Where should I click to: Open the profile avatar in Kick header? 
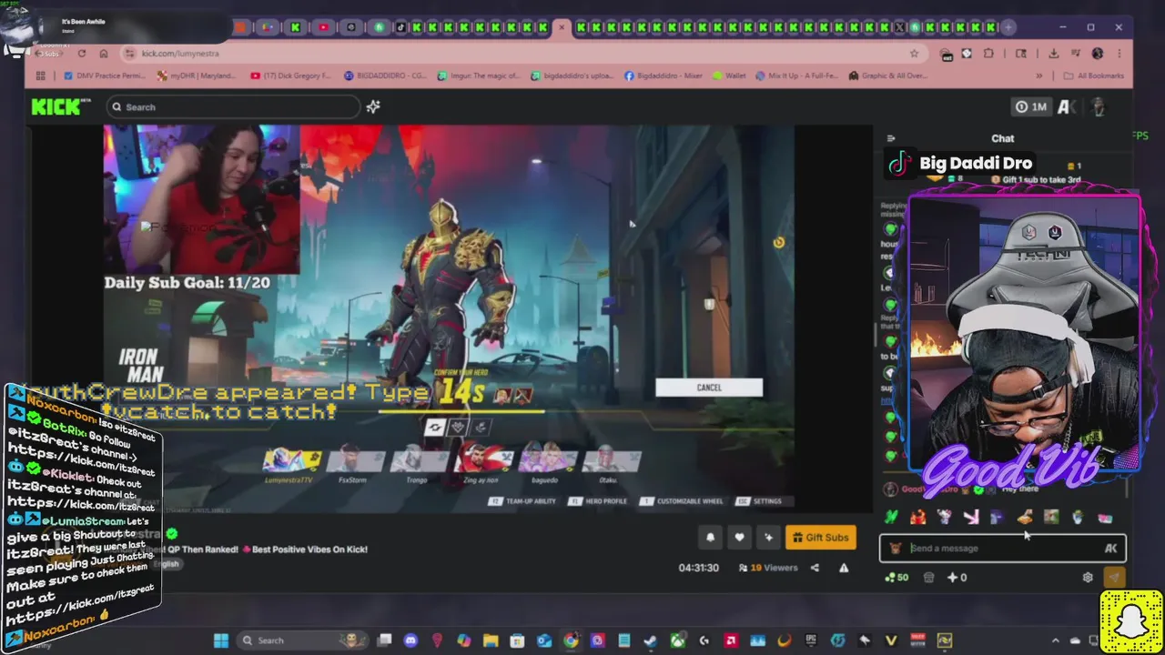pyautogui.click(x=1099, y=106)
